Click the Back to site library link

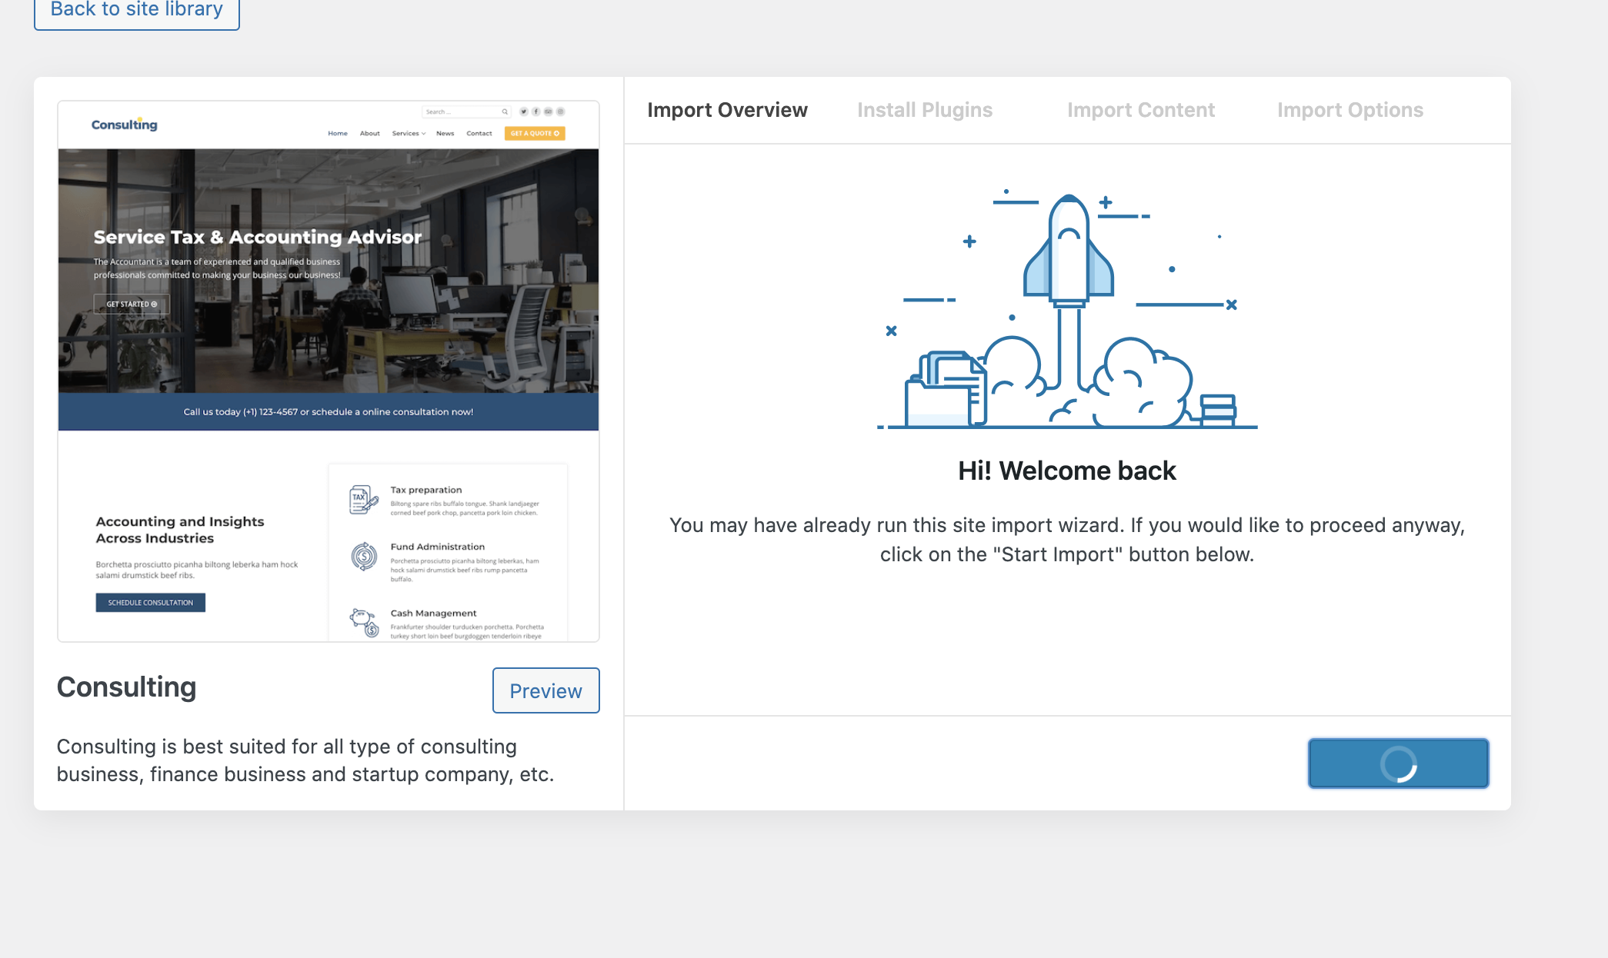(137, 9)
